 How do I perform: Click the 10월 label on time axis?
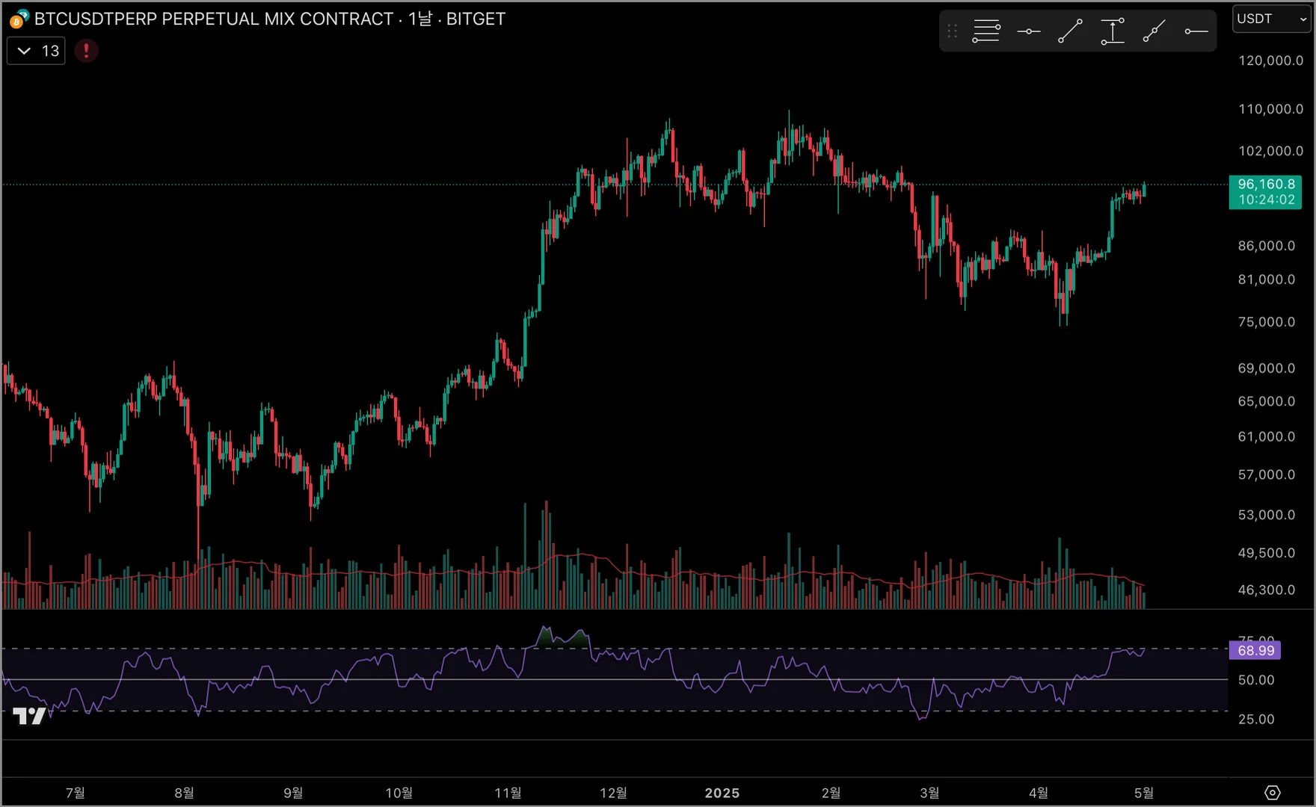[399, 793]
